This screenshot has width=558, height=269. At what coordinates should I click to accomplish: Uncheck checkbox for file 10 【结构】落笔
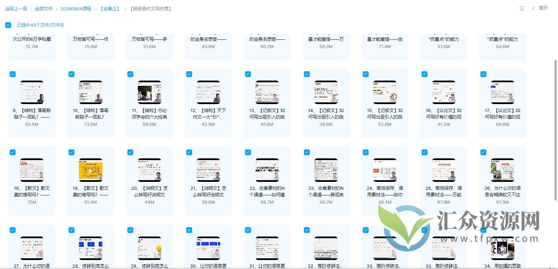pos(71,74)
